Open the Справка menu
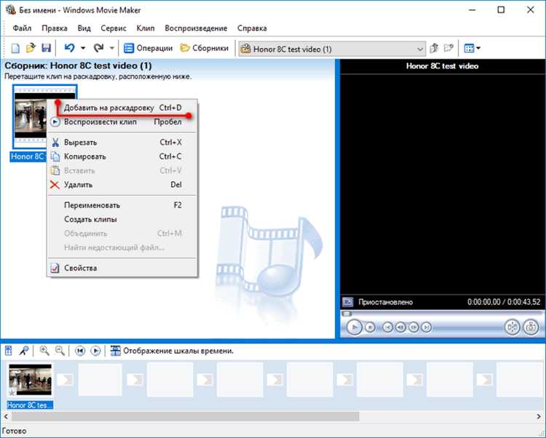Viewport: 546px width, 438px height. coord(252,28)
